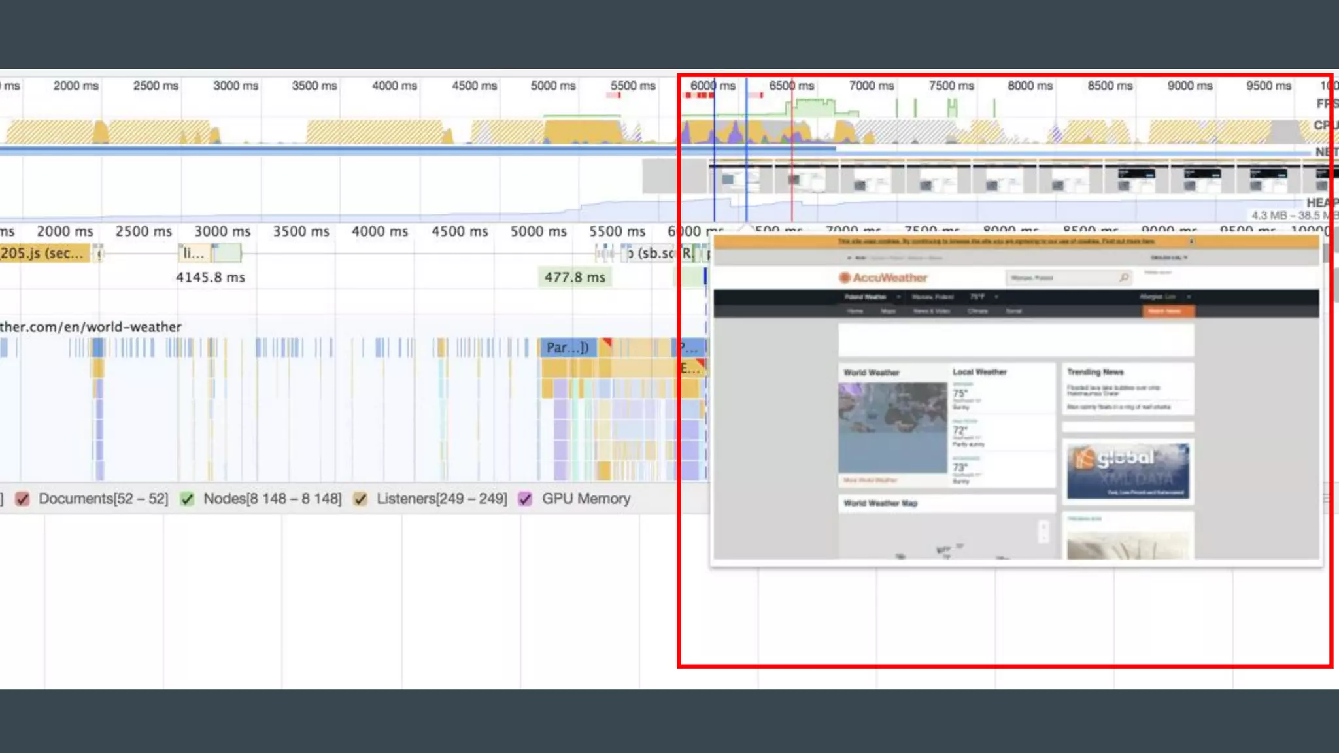Click the orange Watch News button
The width and height of the screenshot is (1339, 753).
(x=1168, y=311)
